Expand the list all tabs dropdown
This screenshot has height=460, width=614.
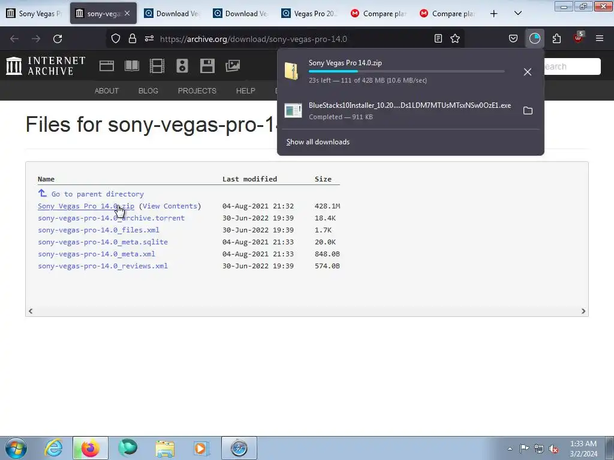click(517, 13)
